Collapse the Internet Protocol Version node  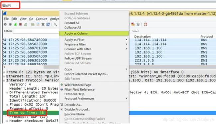tap(4, 80)
